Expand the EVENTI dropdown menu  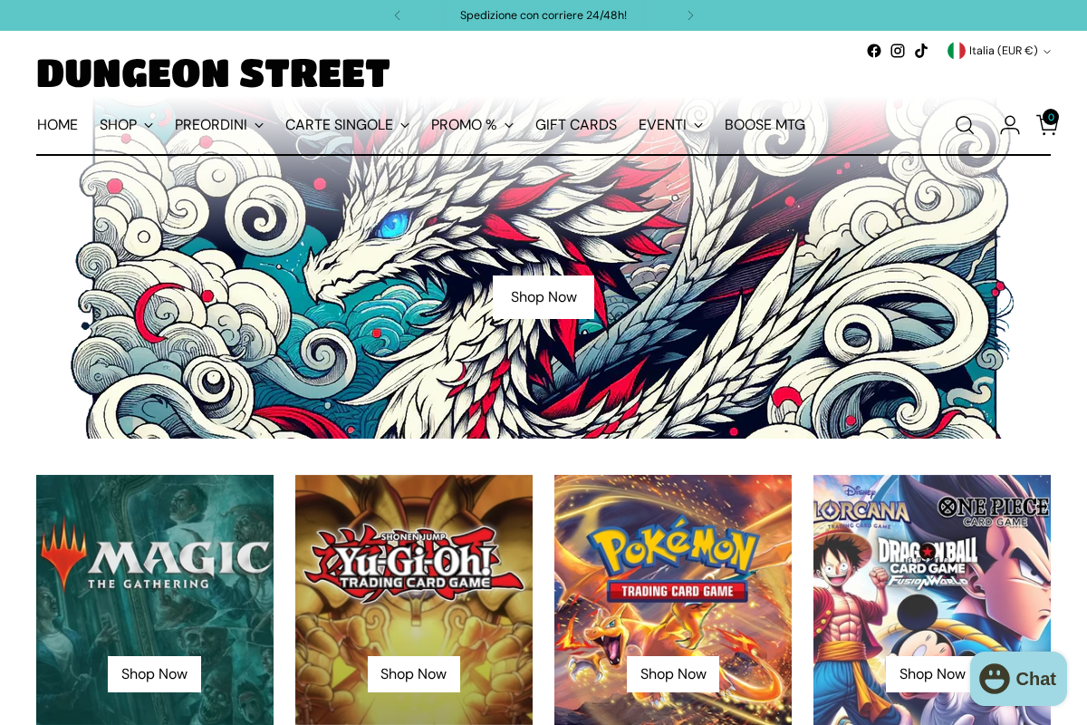(x=670, y=125)
